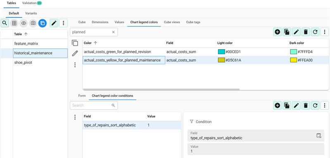
Task: Duplicate the selected color condition
Action: click(x=287, y=105)
